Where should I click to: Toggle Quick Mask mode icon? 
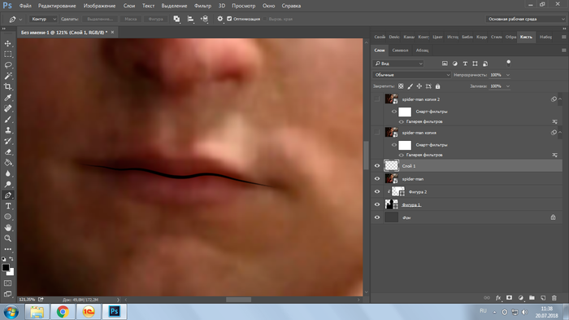pos(7,283)
